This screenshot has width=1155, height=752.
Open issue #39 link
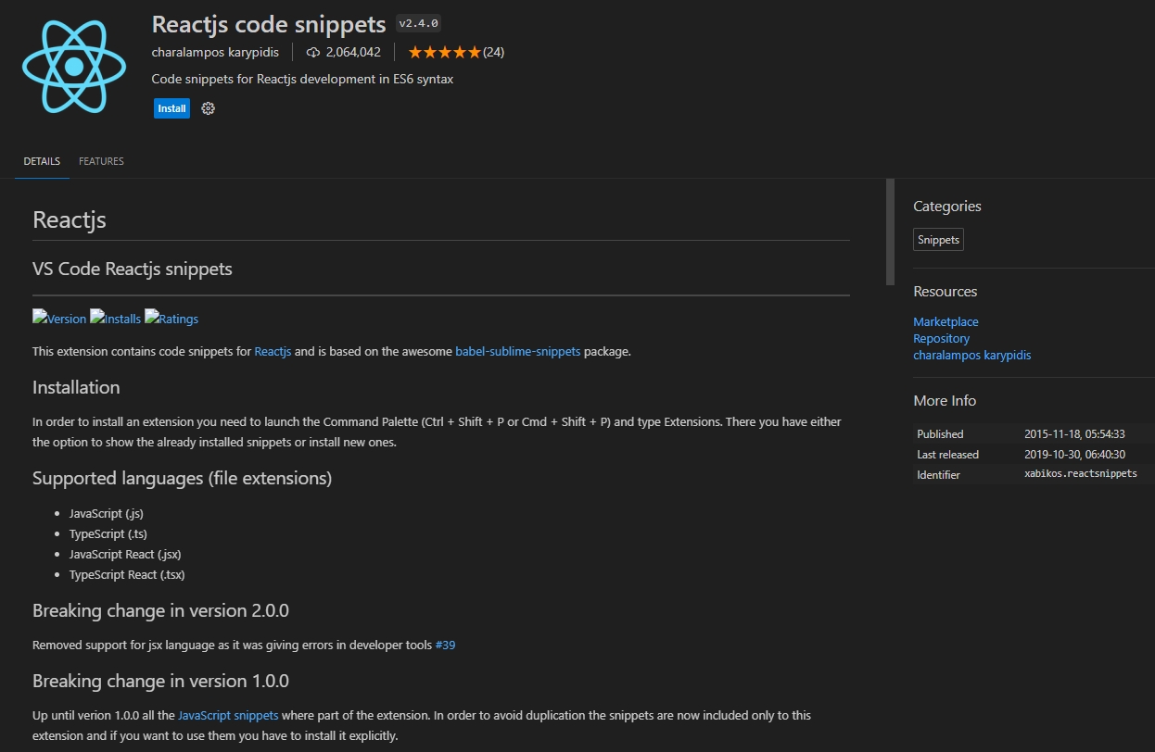point(445,645)
